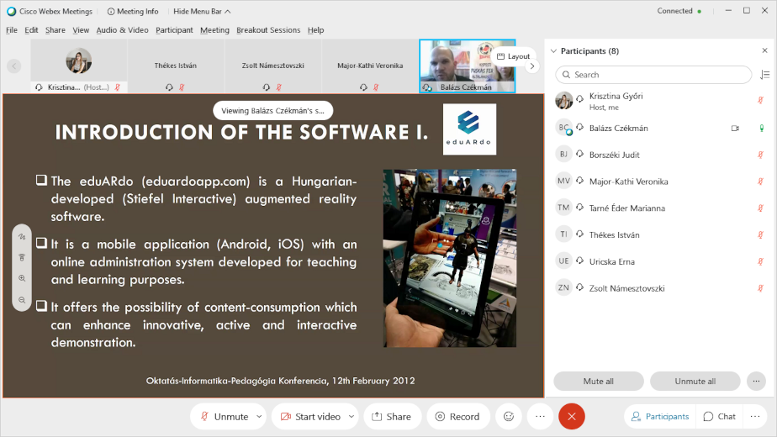Collapse the Participants panel header
Screen dimensions: 777x437
pos(553,51)
